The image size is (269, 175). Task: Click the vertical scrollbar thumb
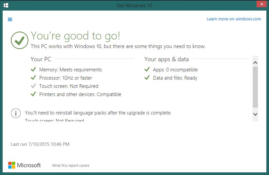(x=255, y=87)
